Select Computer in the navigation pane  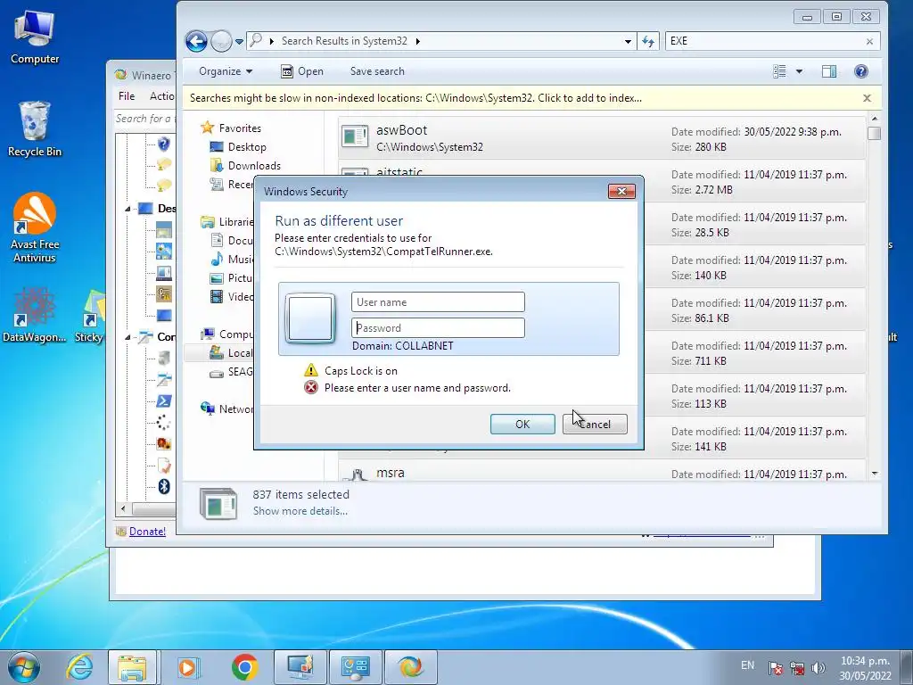coord(227,334)
